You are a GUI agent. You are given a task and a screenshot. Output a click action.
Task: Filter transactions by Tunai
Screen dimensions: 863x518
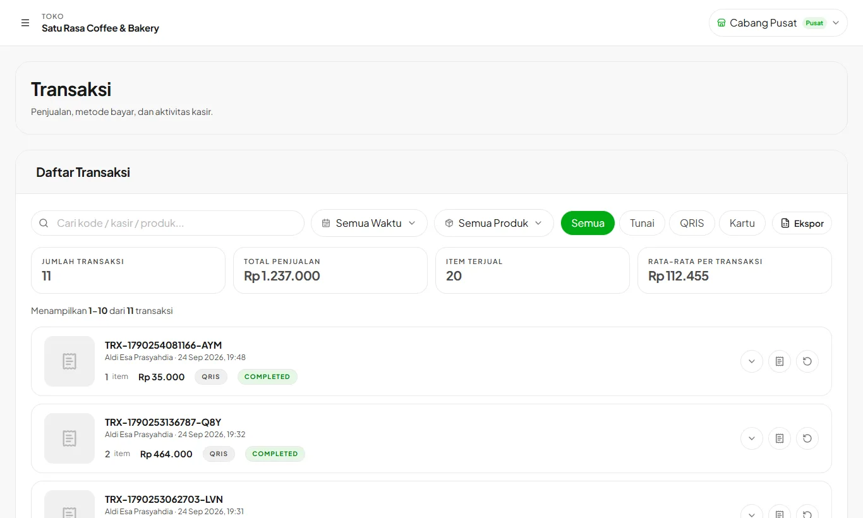click(x=642, y=223)
